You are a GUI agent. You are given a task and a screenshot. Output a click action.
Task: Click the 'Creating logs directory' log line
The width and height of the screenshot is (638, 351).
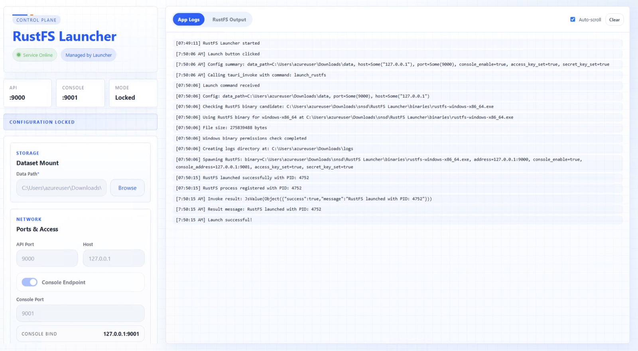point(398,149)
